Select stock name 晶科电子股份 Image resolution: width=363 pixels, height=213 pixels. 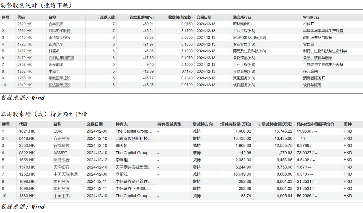(x=59, y=31)
